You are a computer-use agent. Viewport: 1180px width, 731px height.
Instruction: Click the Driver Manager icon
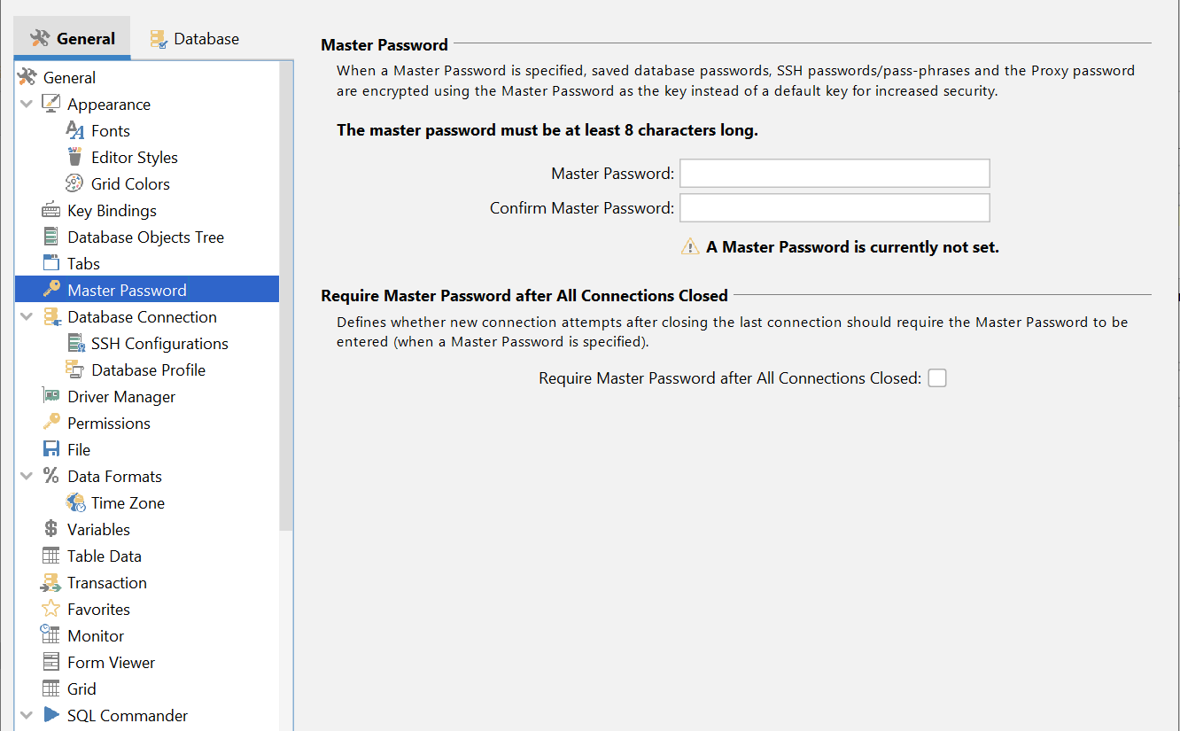[51, 397]
